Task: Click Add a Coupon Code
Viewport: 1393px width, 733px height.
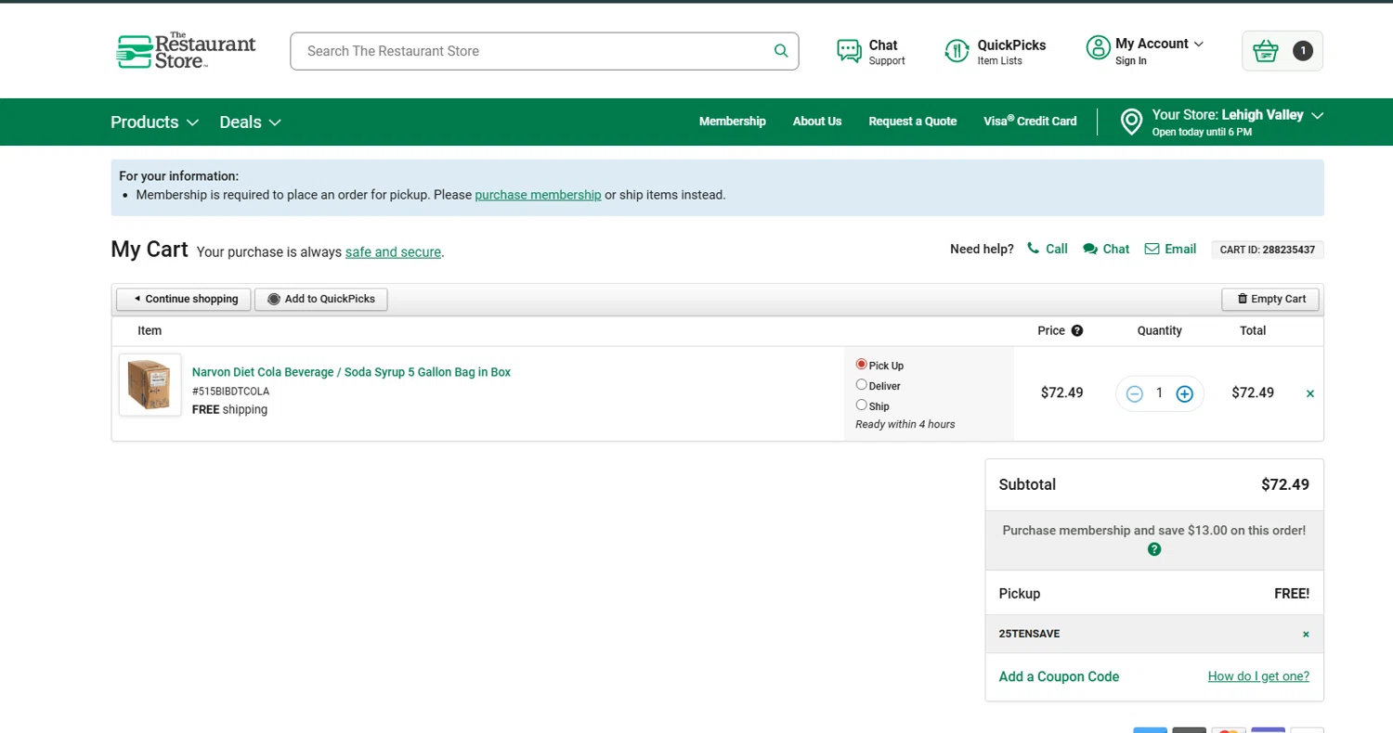Action: coord(1059,676)
